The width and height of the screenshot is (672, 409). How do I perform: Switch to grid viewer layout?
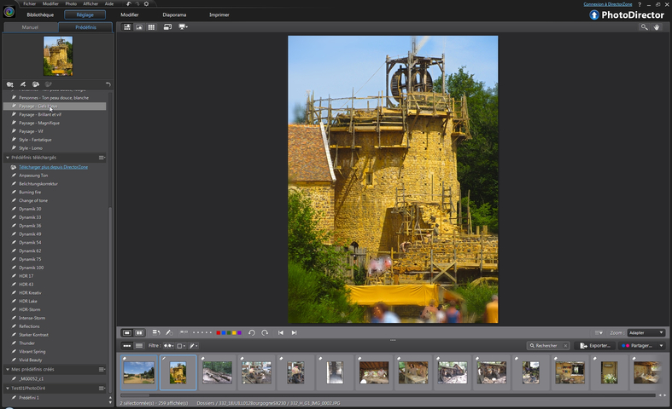point(151,27)
